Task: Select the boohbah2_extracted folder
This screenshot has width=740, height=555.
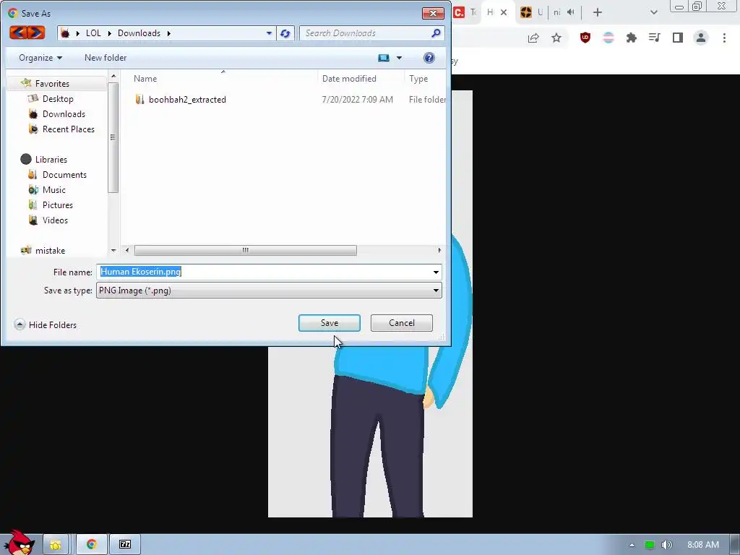Action: (x=187, y=100)
